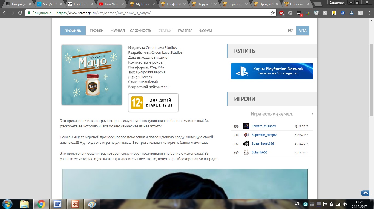Image resolution: width=374 pixels, height=216 pixels.
Task: Click the PlayStation Network cards banner
Action: [x=272, y=71]
